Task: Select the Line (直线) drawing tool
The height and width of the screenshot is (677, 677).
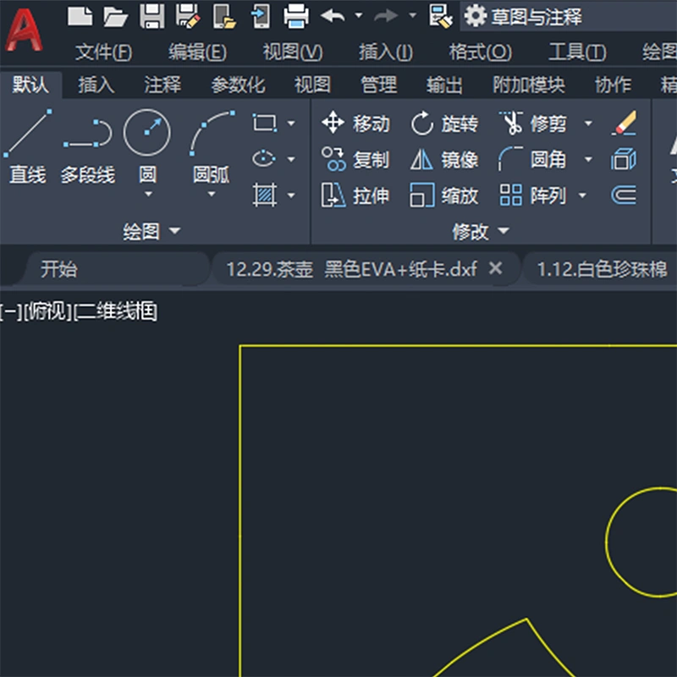Action: coord(27,144)
